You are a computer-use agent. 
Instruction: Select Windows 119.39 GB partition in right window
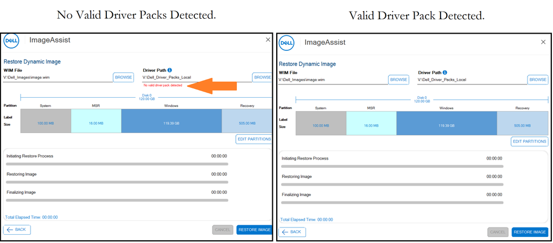point(447,124)
